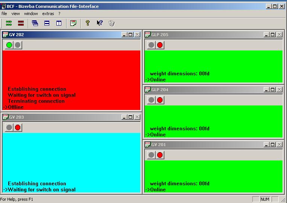The height and width of the screenshot is (203, 287).
Task: Open the window menu
Action: coord(31,14)
